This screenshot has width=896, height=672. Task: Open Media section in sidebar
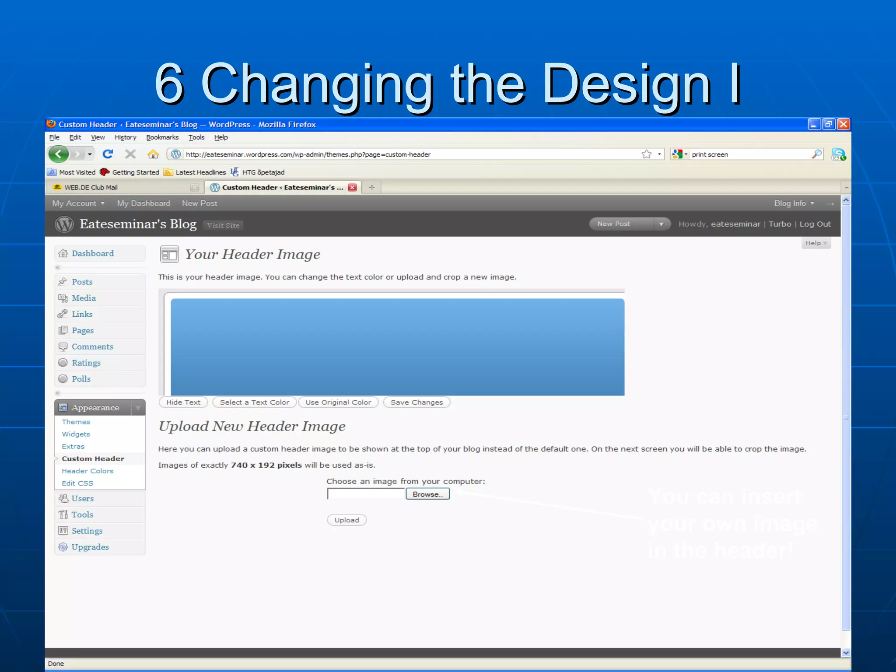(x=100, y=298)
